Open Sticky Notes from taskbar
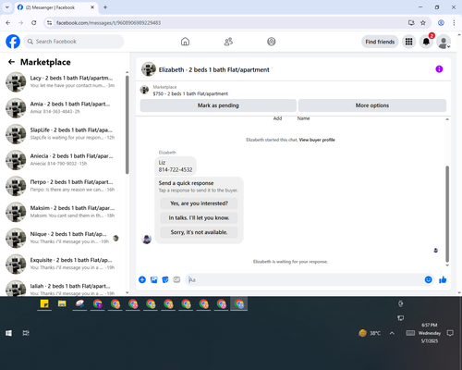Screen dimensions: 462x370 (x=44, y=304)
